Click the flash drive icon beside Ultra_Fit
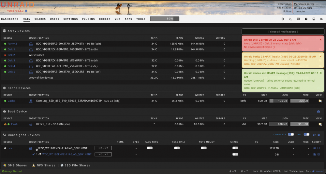This screenshot has height=174, width=326. pos(31,124)
